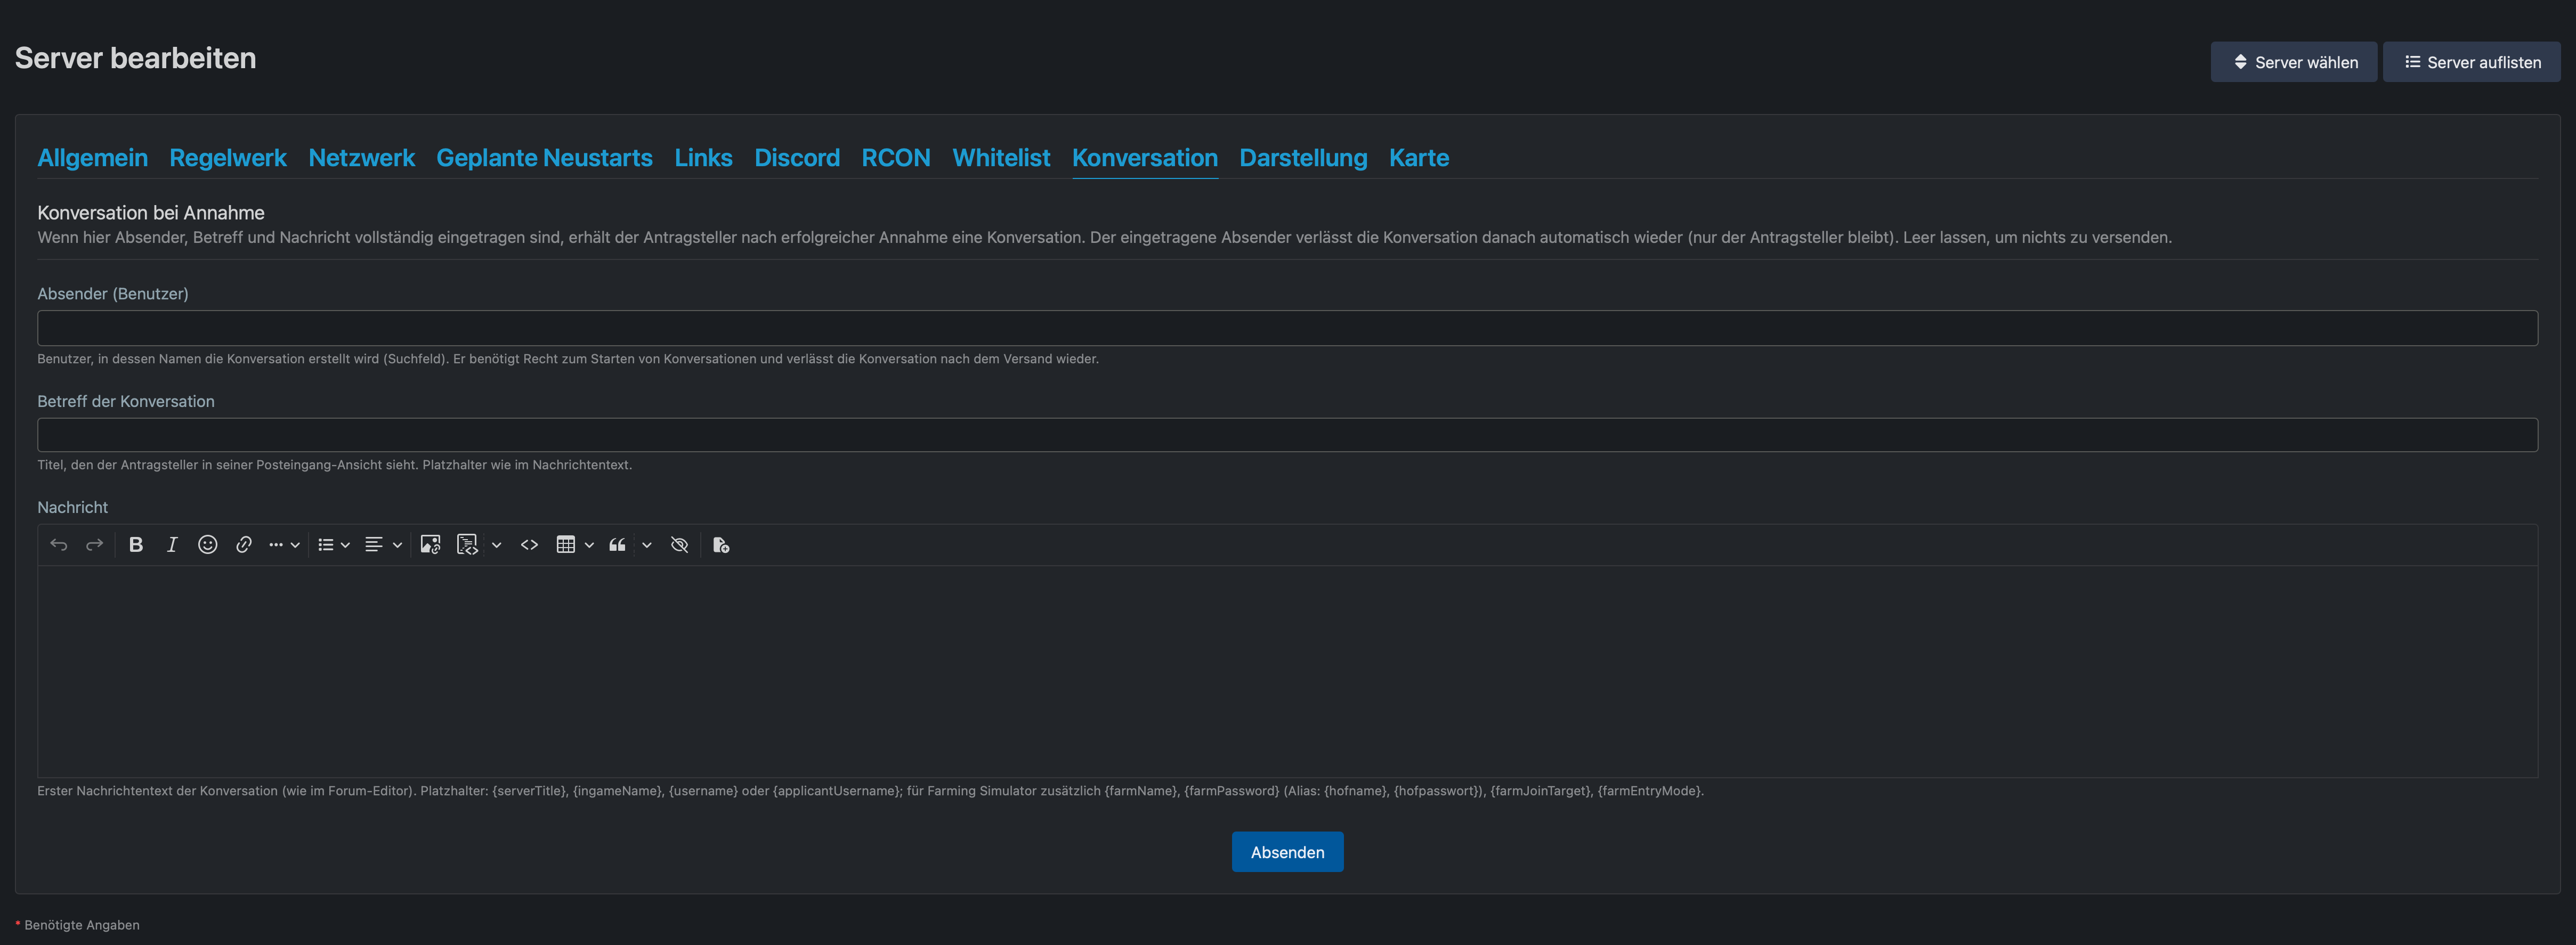Open the Server wählen selector
The image size is (2576, 945).
coord(2294,62)
